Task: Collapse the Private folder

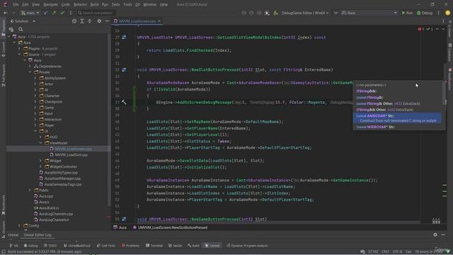Action: coord(30,72)
